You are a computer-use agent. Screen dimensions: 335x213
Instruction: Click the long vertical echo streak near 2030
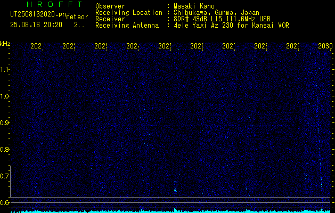[x=319, y=133]
